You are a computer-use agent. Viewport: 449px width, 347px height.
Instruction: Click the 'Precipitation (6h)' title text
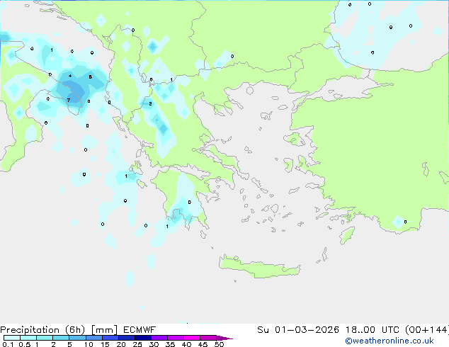[x=42, y=330]
